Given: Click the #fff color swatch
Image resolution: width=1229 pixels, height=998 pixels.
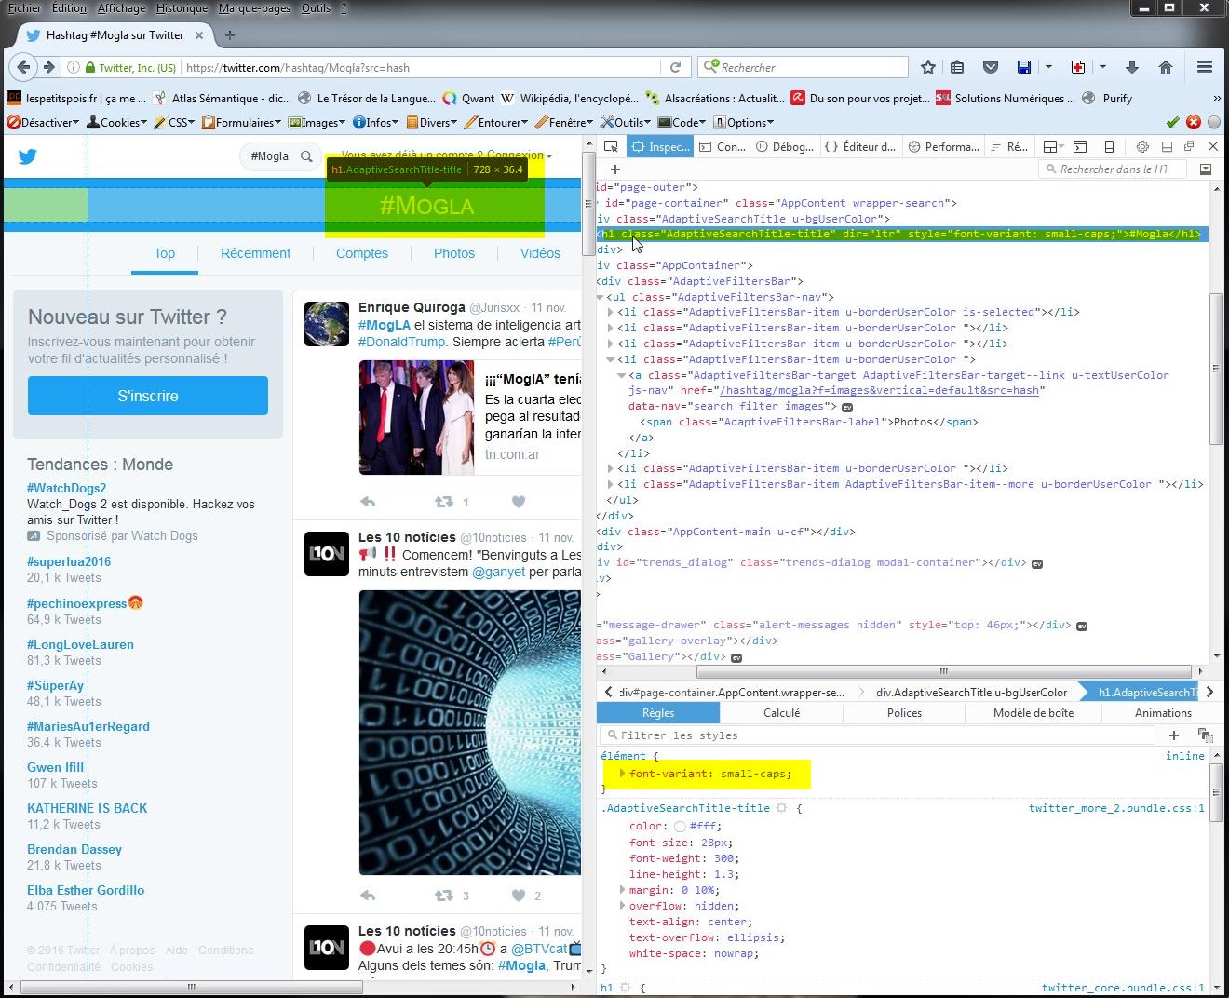Looking at the screenshot, I should coord(680,827).
